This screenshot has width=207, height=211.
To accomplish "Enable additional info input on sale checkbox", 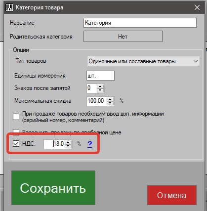I will tap(16, 117).
